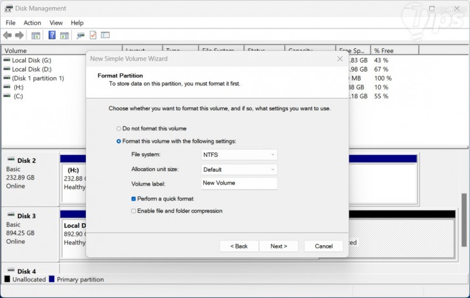
Task: Click the Disk 4 label in the disk pane
Action: coord(26,272)
